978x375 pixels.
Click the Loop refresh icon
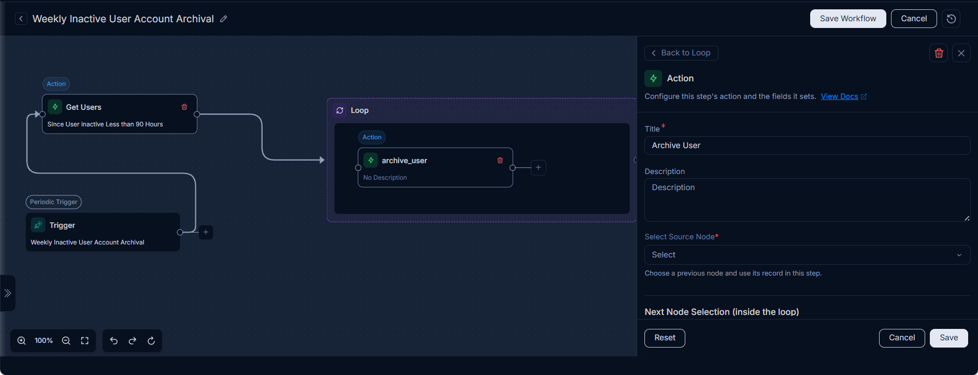click(340, 110)
